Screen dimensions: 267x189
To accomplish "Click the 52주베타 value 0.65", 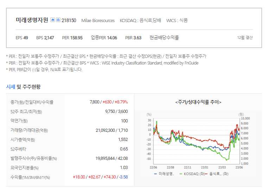I will tap(124, 149).
